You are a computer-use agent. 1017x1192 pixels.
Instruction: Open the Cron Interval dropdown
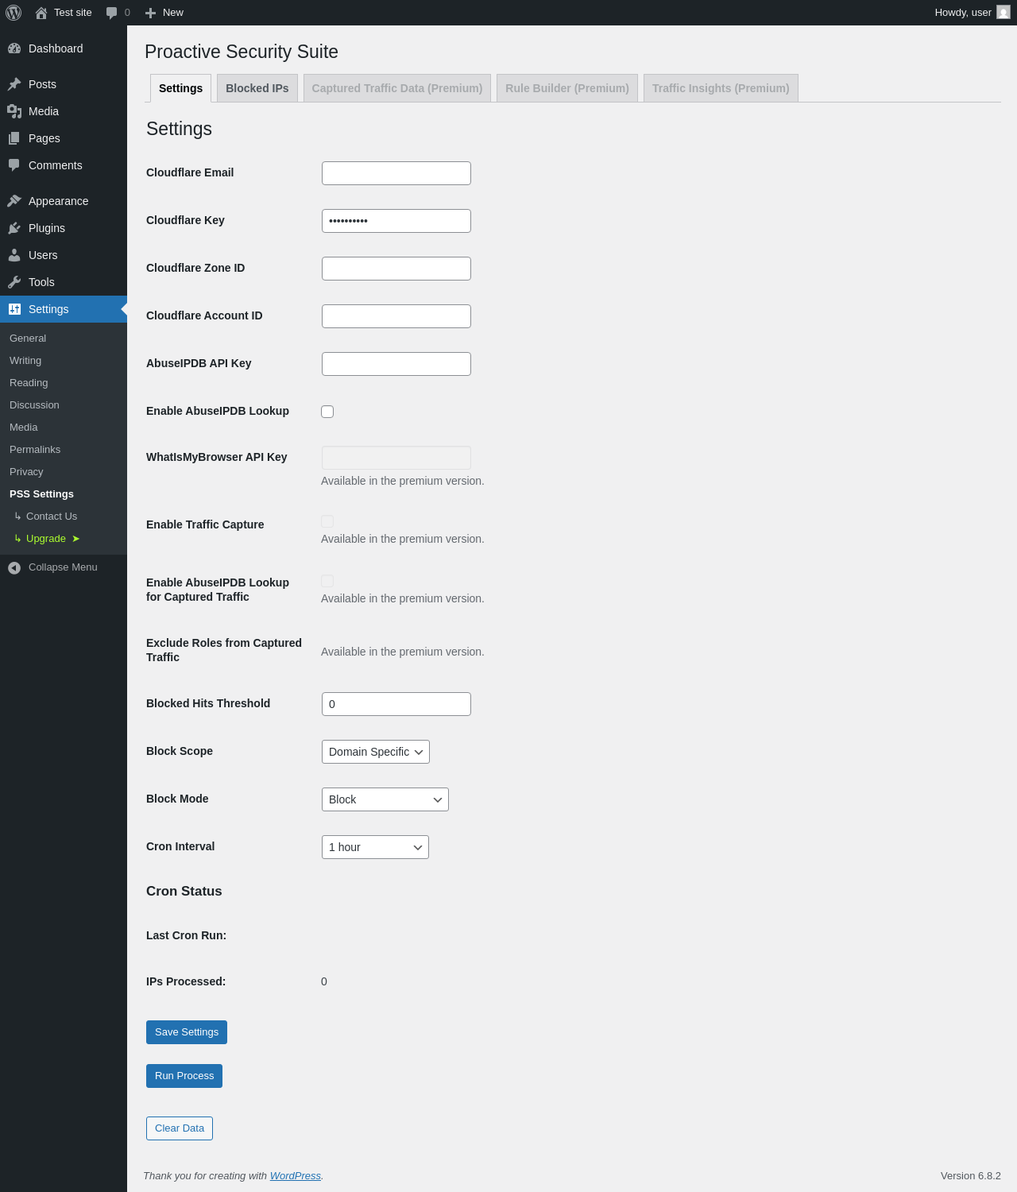coord(375,847)
